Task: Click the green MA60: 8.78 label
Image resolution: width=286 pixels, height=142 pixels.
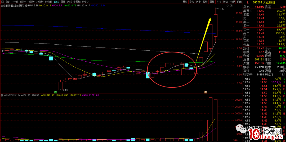Action: coord(70,6)
